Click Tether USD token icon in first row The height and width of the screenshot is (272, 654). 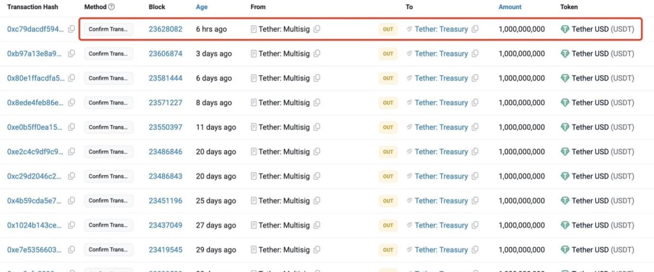565,29
